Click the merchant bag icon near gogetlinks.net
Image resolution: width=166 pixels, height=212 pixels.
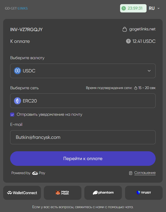(x=125, y=29)
